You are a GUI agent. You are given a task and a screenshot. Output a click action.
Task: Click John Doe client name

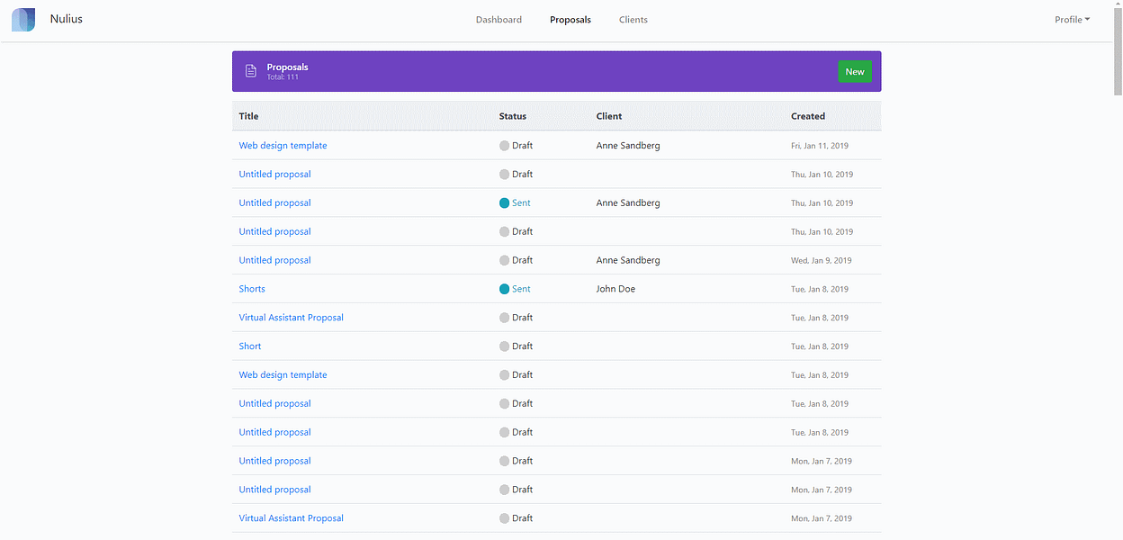coord(615,289)
